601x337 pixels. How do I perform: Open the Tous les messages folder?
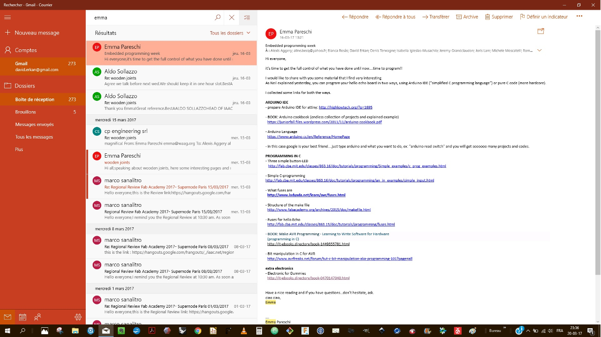pyautogui.click(x=43, y=137)
